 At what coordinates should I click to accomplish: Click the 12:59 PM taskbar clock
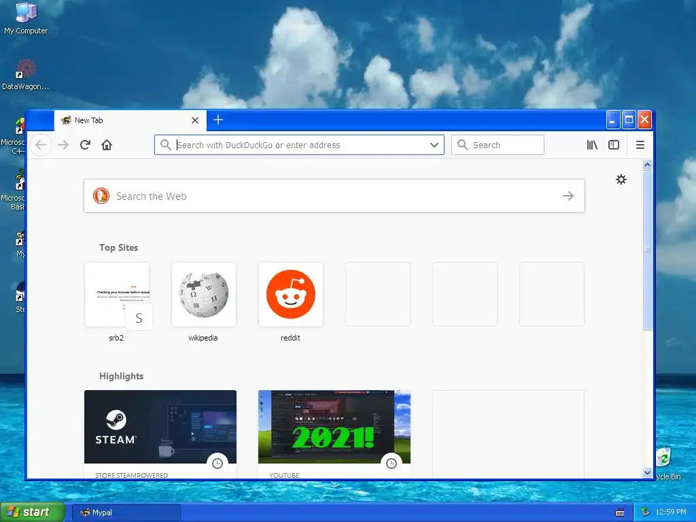pyautogui.click(x=671, y=512)
